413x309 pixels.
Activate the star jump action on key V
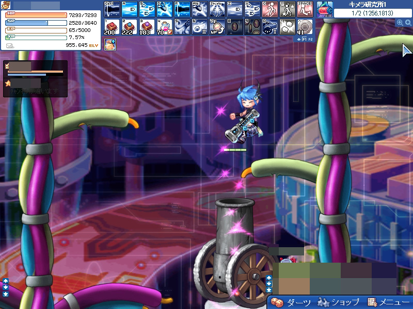point(288,9)
